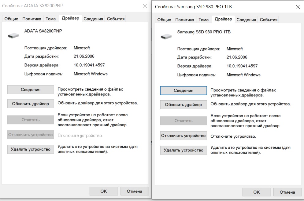Click Сведения button in ADATA window

[x=31, y=90]
